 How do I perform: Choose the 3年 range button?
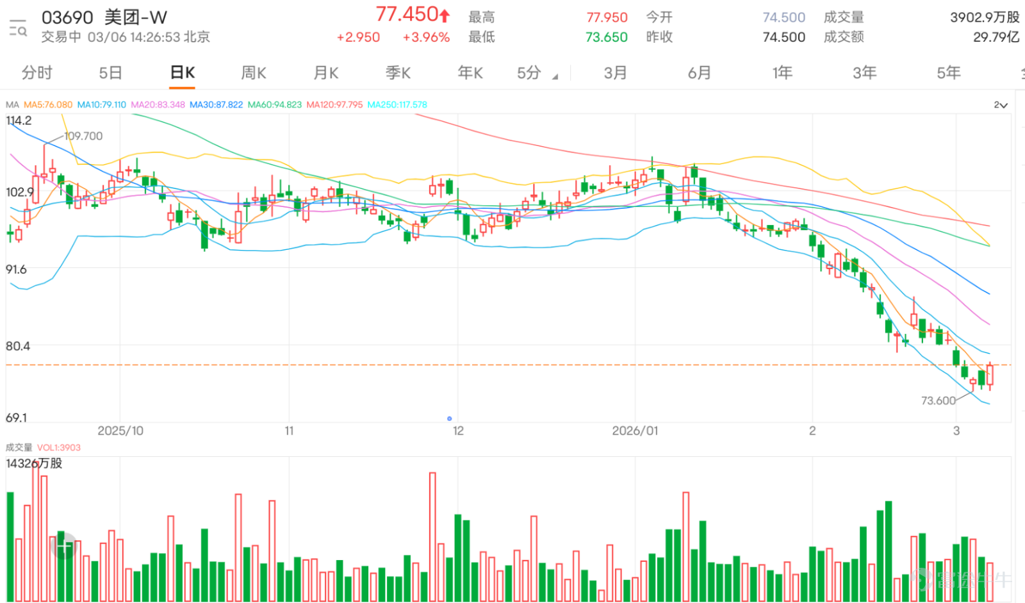pos(865,73)
